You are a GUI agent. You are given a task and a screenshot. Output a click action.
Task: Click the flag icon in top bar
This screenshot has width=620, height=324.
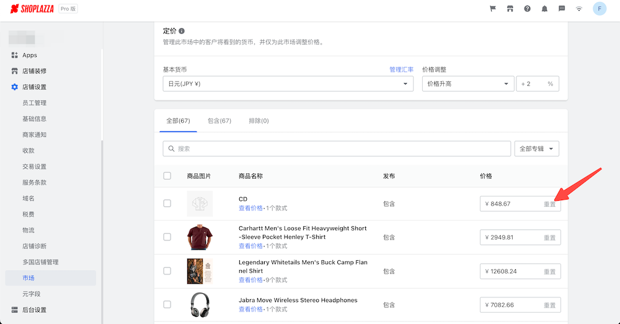point(493,9)
